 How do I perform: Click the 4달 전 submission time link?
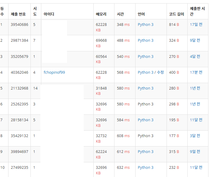(x=195, y=57)
